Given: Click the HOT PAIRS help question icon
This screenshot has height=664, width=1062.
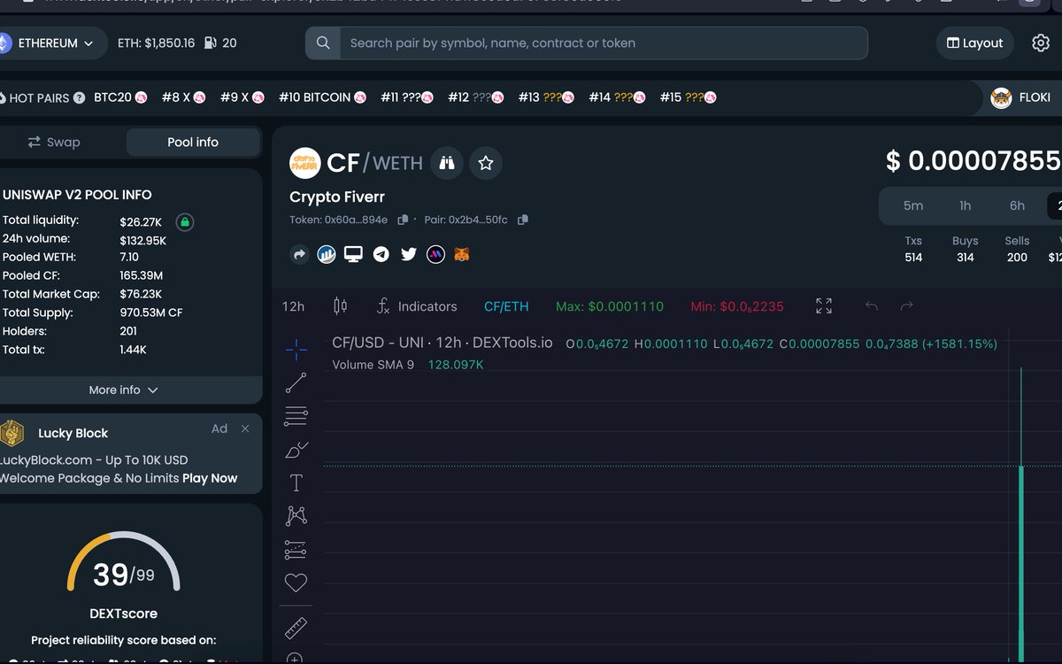Looking at the screenshot, I should (80, 98).
